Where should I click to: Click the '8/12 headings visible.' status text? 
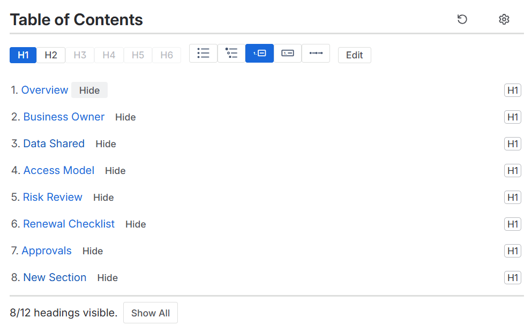(64, 313)
